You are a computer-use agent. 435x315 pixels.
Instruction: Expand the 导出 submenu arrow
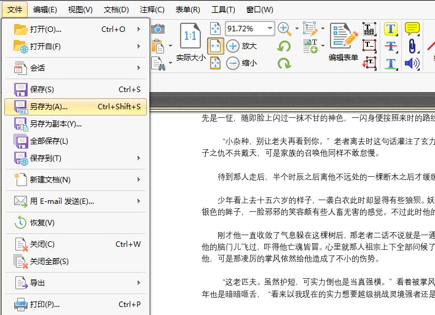(x=139, y=283)
